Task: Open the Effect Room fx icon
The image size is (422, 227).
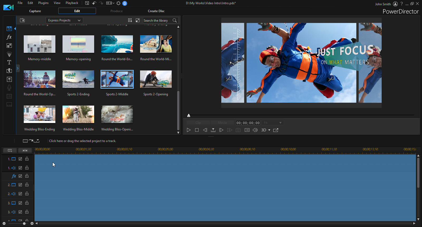Action: 9,37
